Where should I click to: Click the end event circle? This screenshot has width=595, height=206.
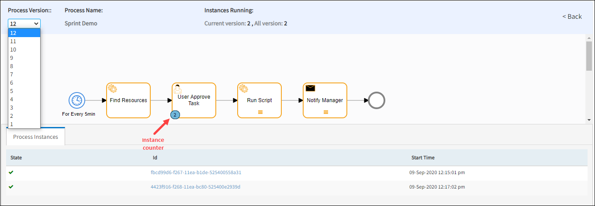pos(377,100)
